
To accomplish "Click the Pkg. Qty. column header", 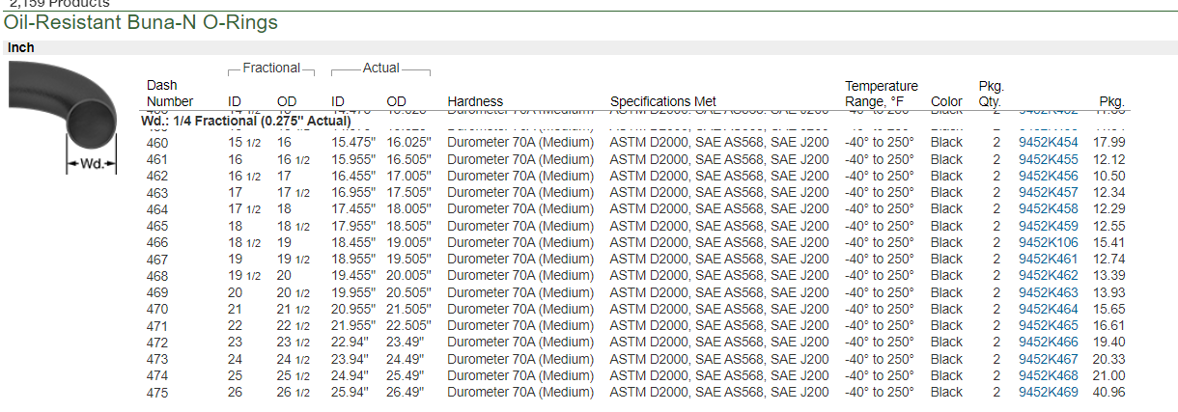I will (991, 94).
